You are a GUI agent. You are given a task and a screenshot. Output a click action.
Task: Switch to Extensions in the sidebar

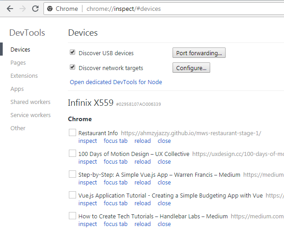(24, 76)
